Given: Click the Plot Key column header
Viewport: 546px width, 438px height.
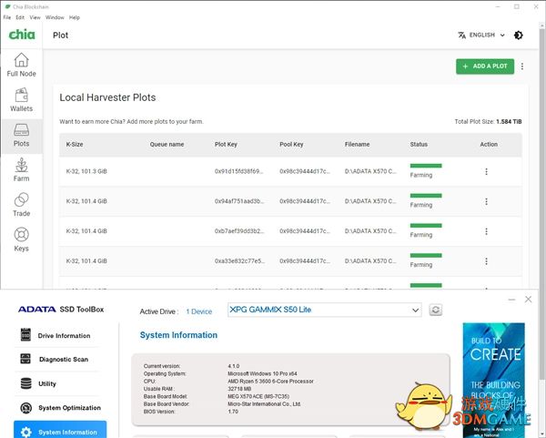Looking at the screenshot, I should point(226,144).
